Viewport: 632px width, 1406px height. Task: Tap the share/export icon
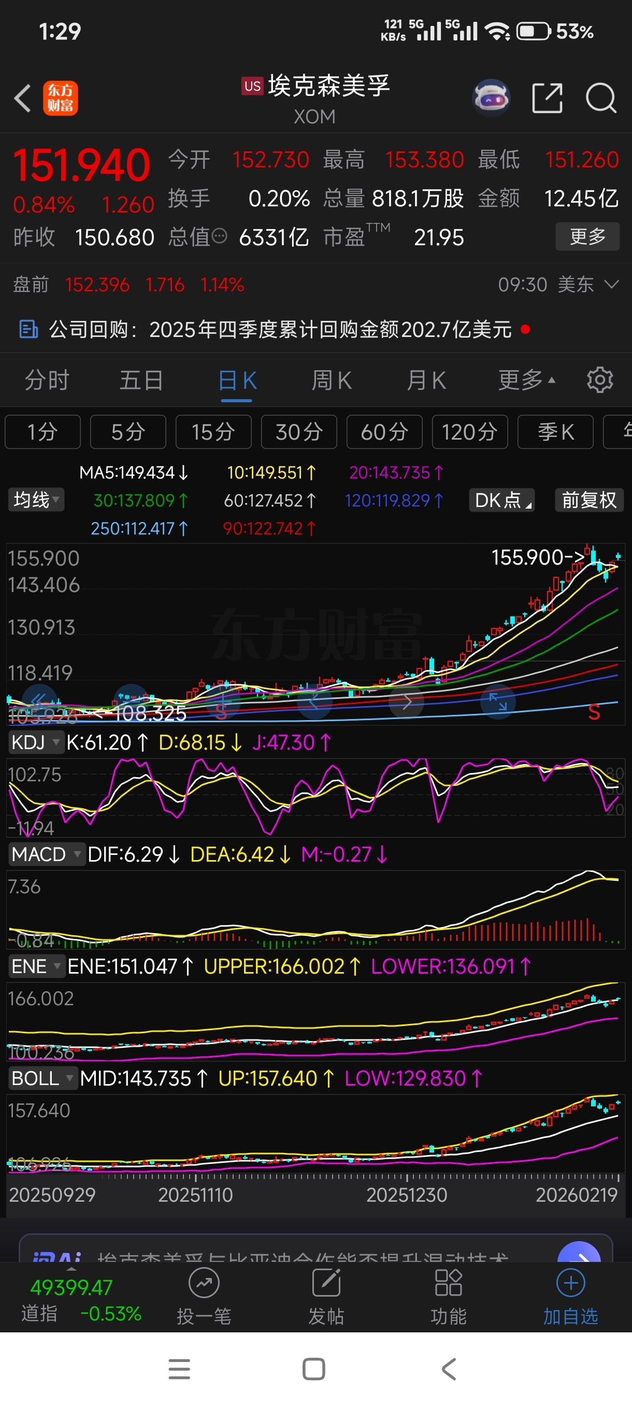point(547,99)
